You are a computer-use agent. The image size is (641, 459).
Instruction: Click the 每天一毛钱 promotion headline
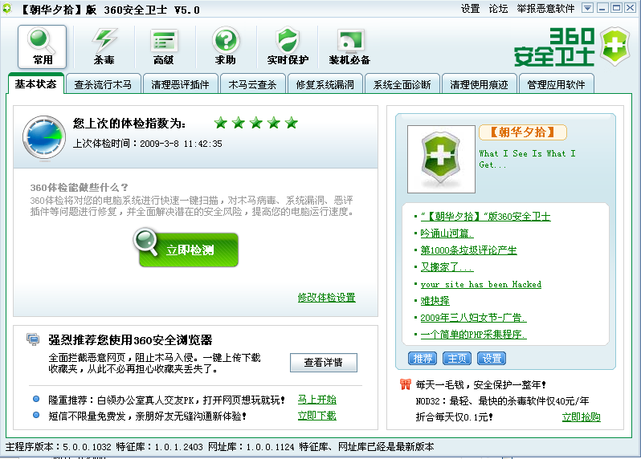click(480, 384)
